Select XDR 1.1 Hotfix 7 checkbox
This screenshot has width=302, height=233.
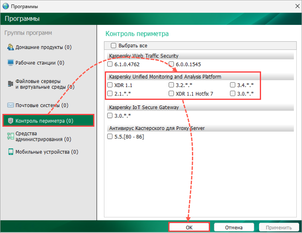point(171,93)
